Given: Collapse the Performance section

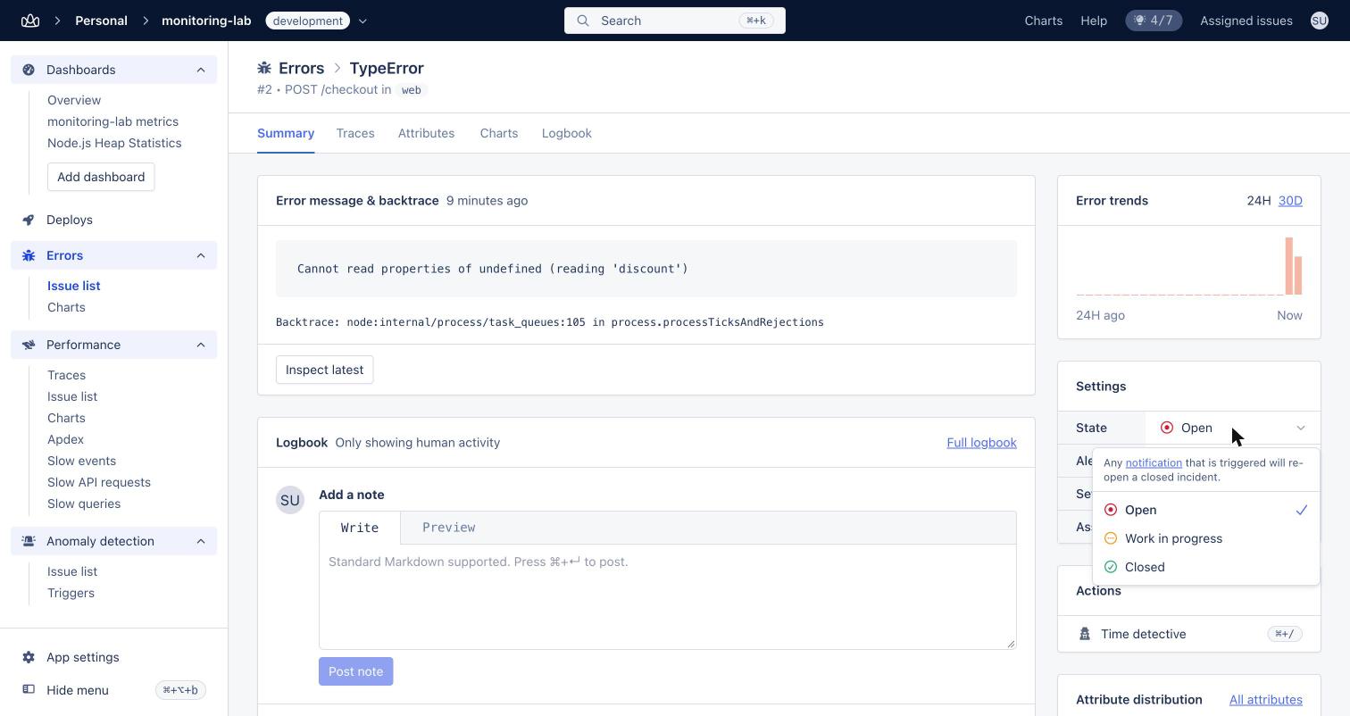Looking at the screenshot, I should 201,345.
